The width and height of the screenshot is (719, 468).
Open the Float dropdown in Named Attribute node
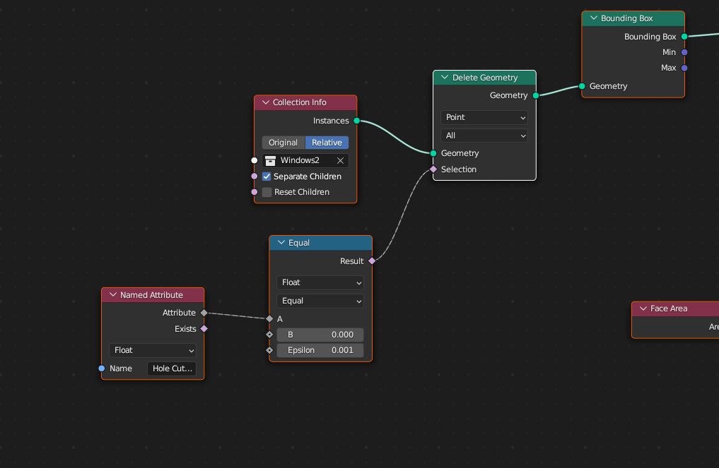coord(153,350)
